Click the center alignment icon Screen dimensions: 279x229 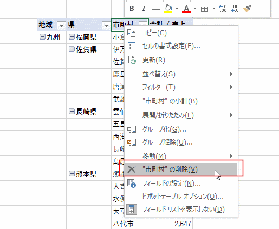pyautogui.click(x=156, y=9)
